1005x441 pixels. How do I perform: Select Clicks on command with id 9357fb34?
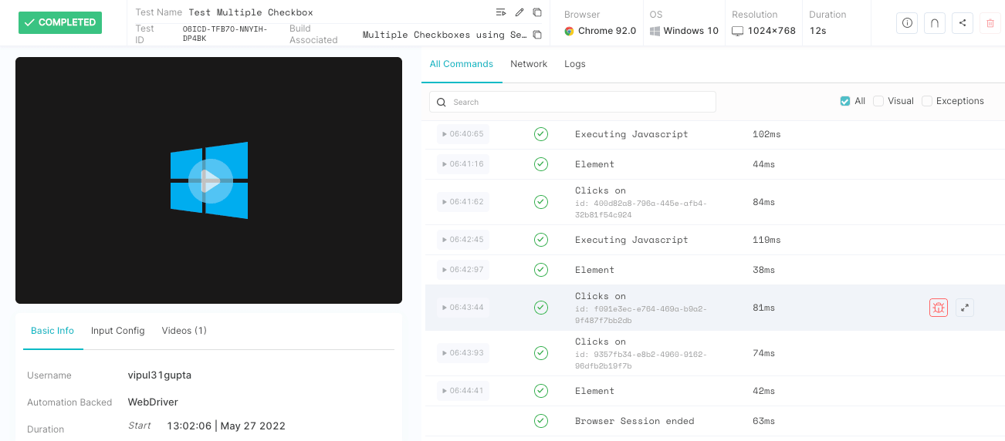click(x=715, y=353)
